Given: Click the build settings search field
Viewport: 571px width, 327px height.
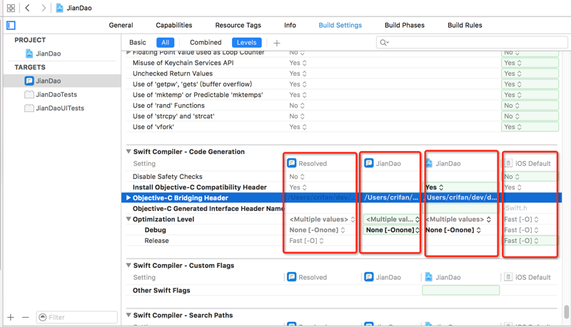Looking at the screenshot, I should [472, 43].
